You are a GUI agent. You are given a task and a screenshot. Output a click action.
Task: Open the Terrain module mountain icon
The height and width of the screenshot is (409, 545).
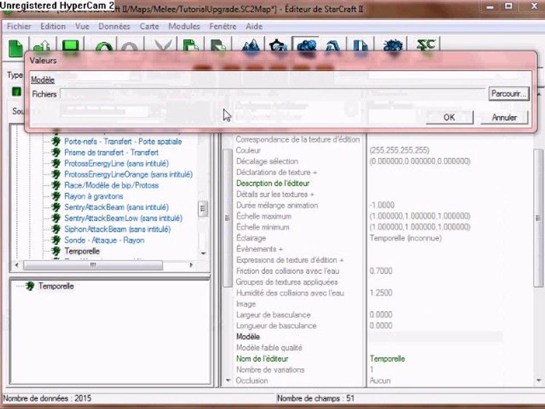click(250, 46)
